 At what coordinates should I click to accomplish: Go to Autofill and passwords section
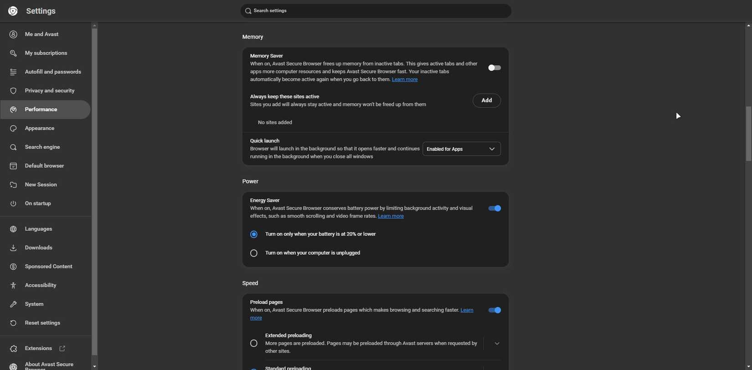pos(53,72)
